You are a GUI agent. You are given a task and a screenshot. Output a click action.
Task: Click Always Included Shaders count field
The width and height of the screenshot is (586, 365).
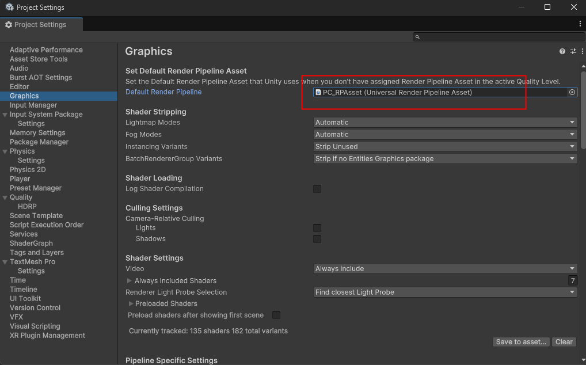(573, 280)
